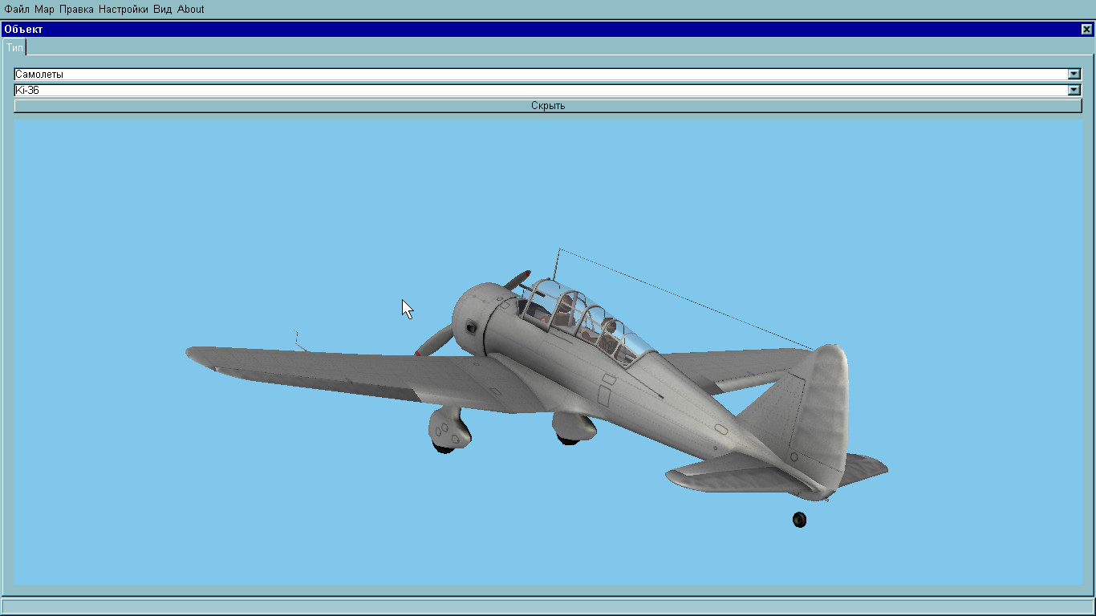The image size is (1096, 616).
Task: Open the Настройки menu
Action: pos(124,10)
